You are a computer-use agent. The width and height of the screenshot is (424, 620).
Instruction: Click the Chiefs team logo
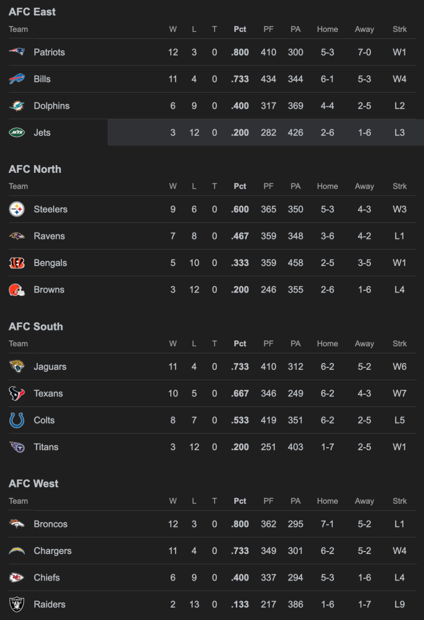pos(17,578)
